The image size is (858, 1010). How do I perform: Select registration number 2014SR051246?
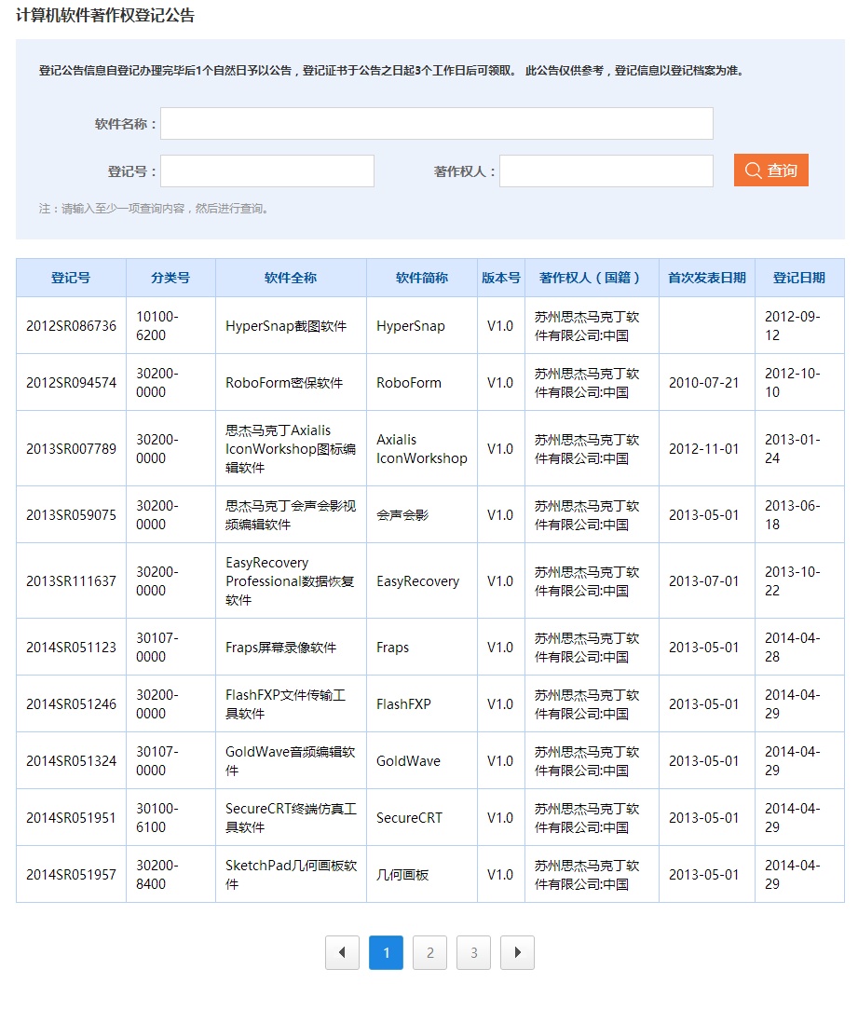click(71, 704)
